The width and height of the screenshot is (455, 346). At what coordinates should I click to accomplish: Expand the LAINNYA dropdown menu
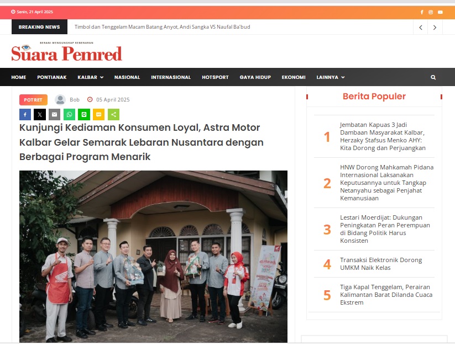pos(331,77)
